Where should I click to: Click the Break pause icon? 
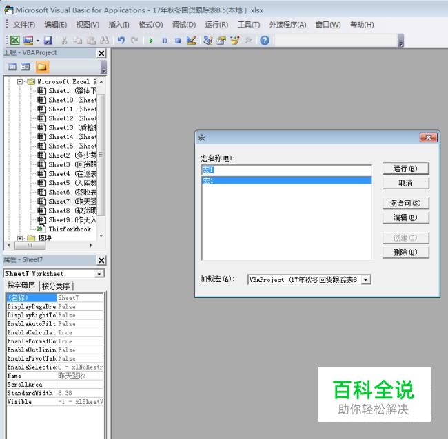pos(165,41)
